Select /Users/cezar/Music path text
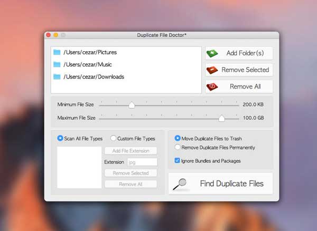The width and height of the screenshot is (317, 231). [88, 64]
